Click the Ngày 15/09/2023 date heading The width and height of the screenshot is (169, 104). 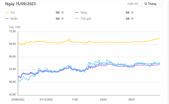coord(20,4)
